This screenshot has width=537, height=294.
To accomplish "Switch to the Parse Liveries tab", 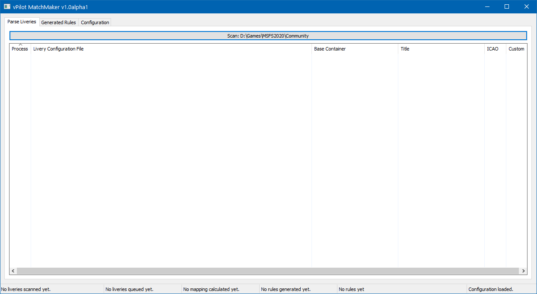I will [x=22, y=22].
